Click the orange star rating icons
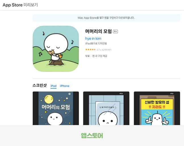 (x=91, y=50)
